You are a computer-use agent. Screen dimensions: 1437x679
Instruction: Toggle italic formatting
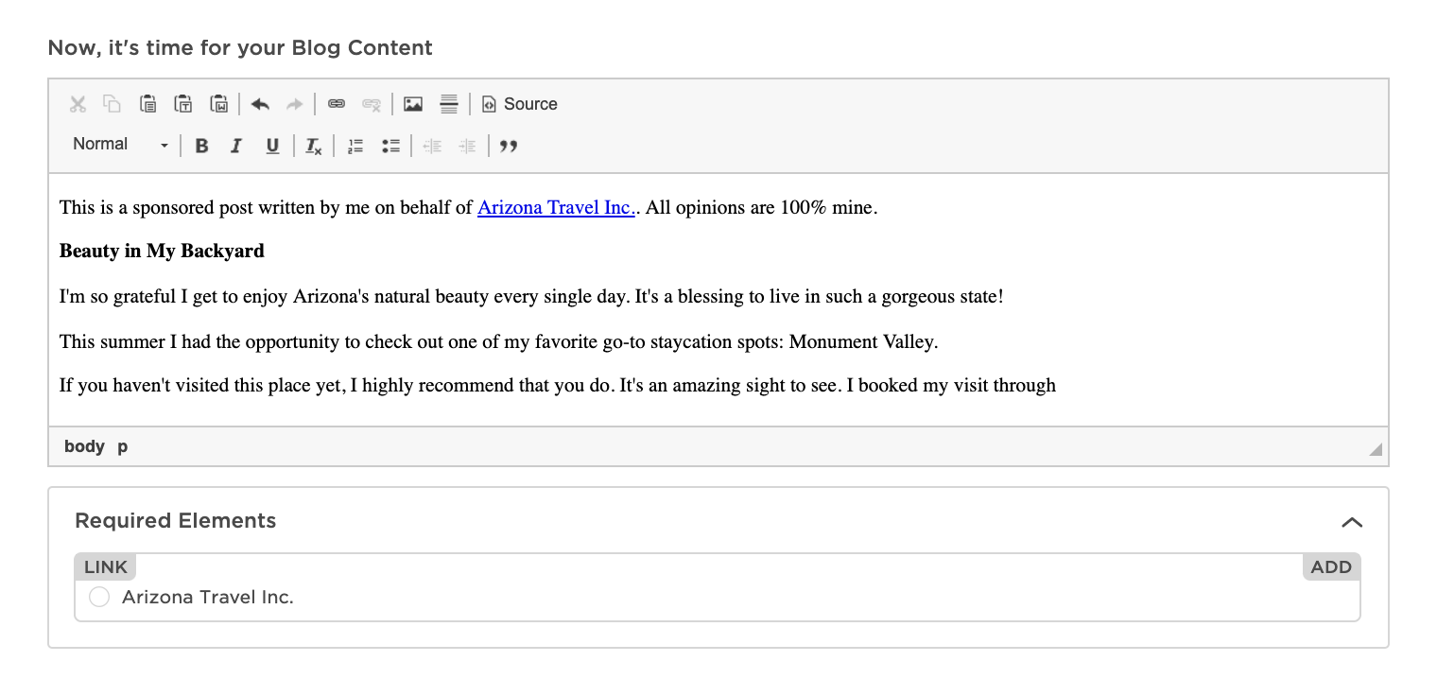236,146
